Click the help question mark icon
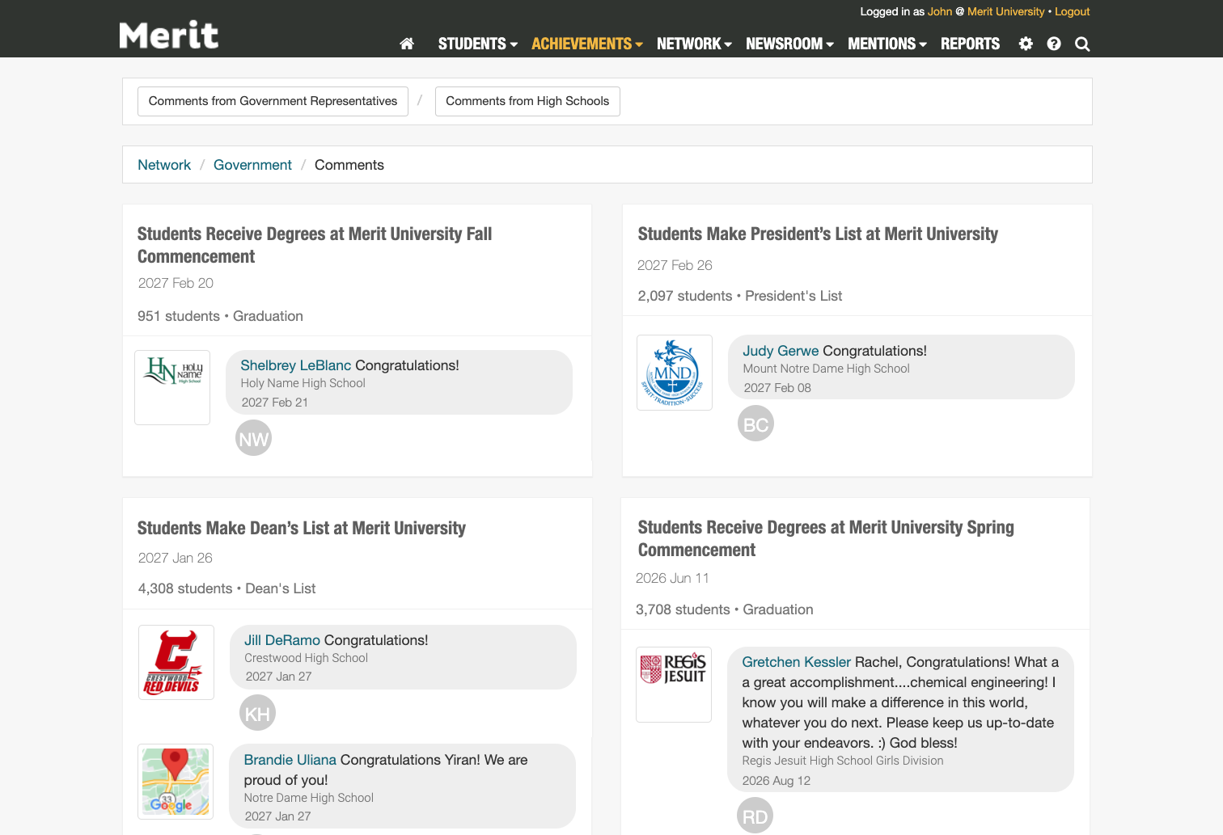1223x835 pixels. click(1053, 44)
